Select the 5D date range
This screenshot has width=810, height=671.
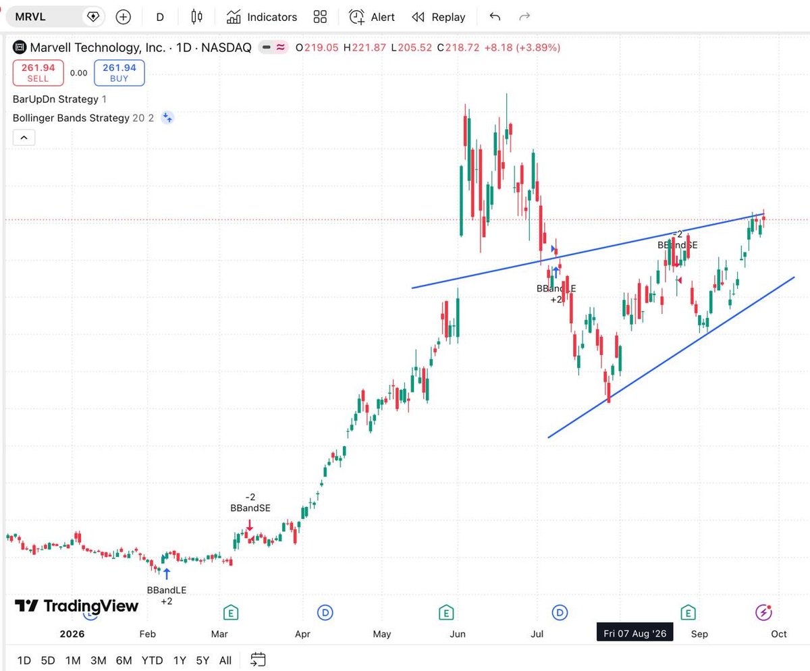click(48, 660)
